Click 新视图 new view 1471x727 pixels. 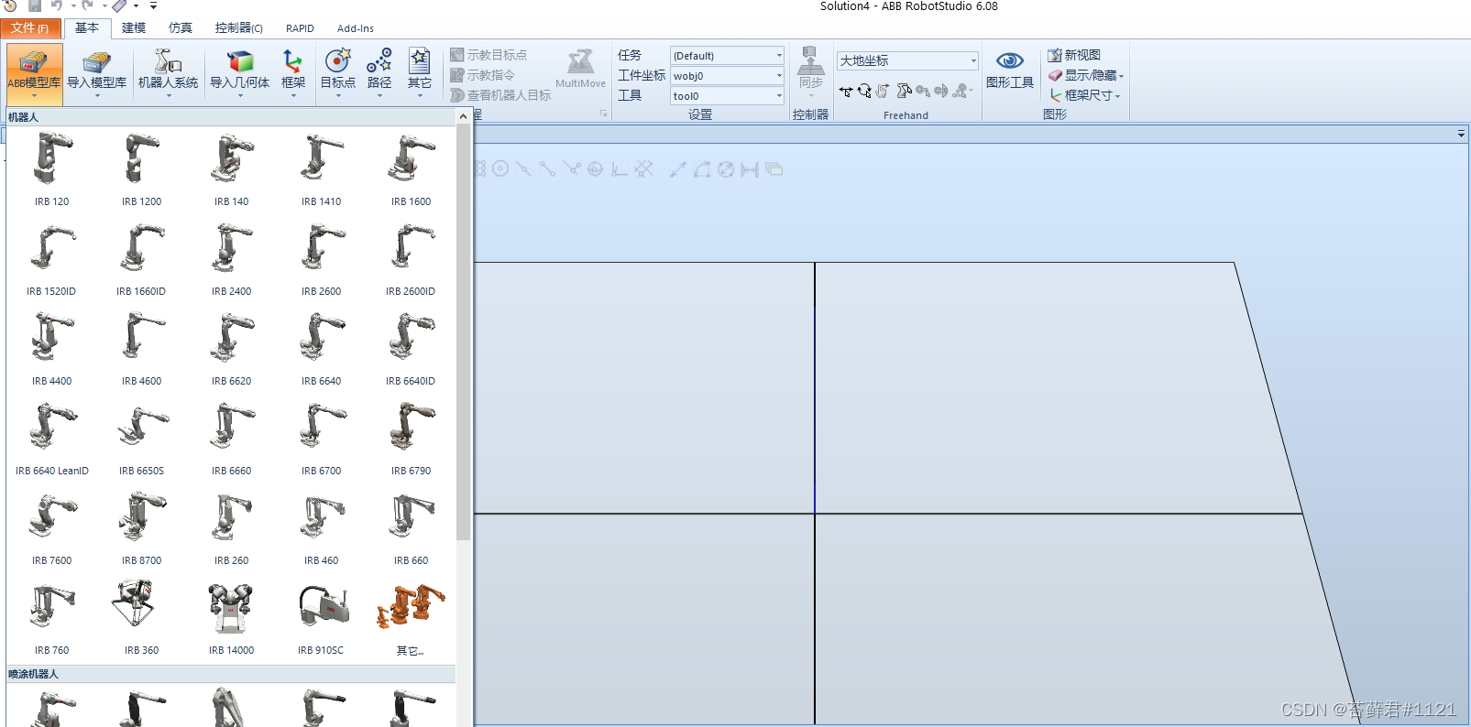tap(1075, 55)
